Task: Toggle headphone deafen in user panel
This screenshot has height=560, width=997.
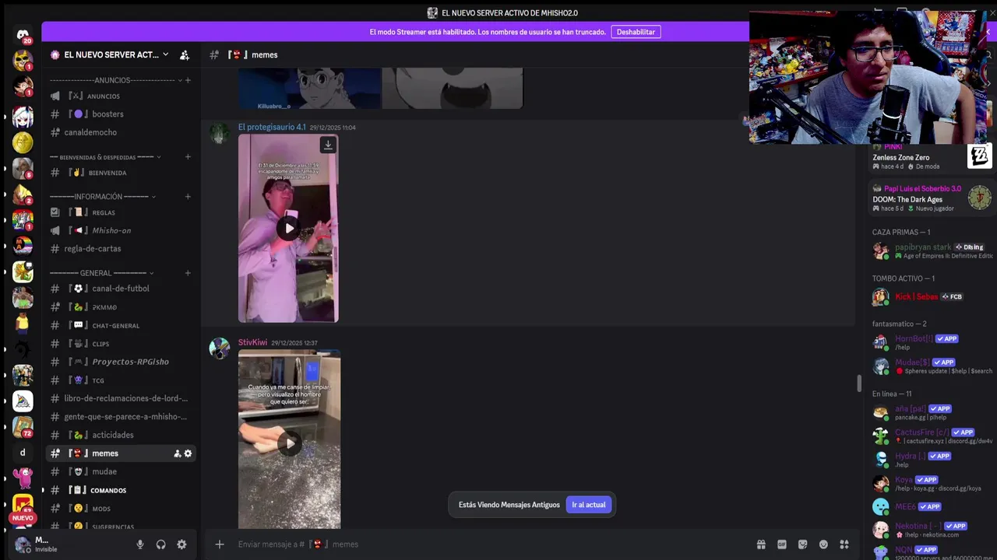Action: click(x=160, y=544)
